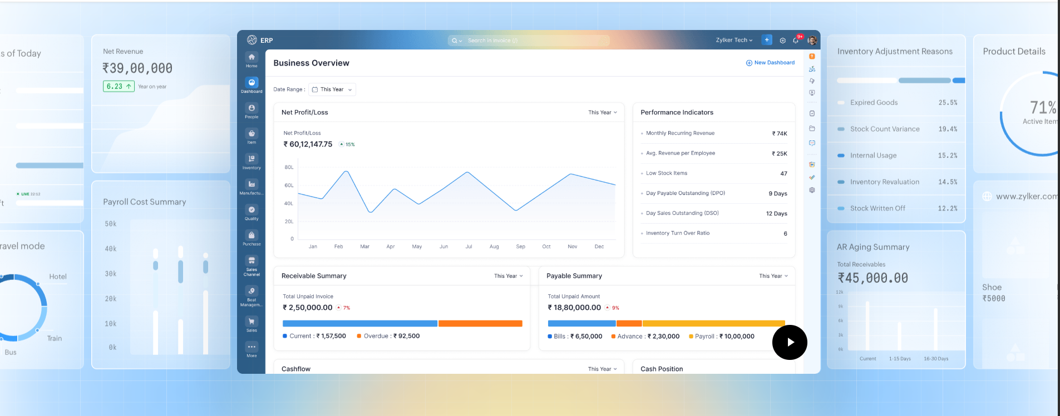Screen dimensions: 1060x416
Task: Click the calendar icon in right strip
Action: [x=812, y=164]
